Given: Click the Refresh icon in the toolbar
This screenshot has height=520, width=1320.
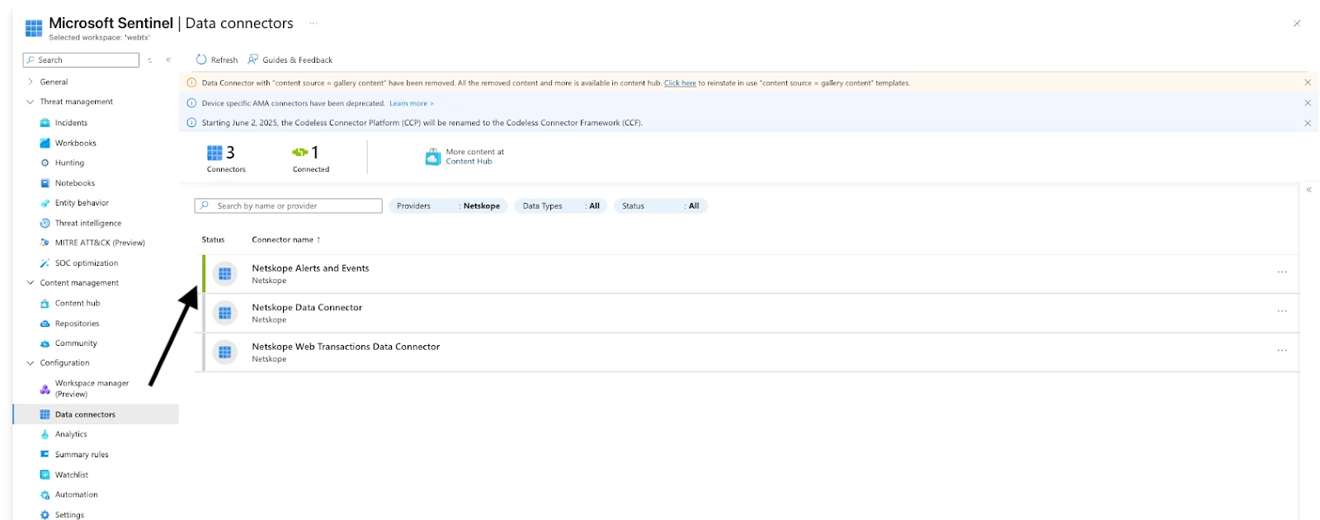Looking at the screenshot, I should pyautogui.click(x=201, y=59).
